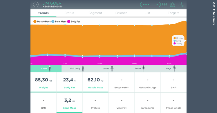The image size is (217, 113).
Task: Select the Arms segment view
Action: tap(108, 68)
